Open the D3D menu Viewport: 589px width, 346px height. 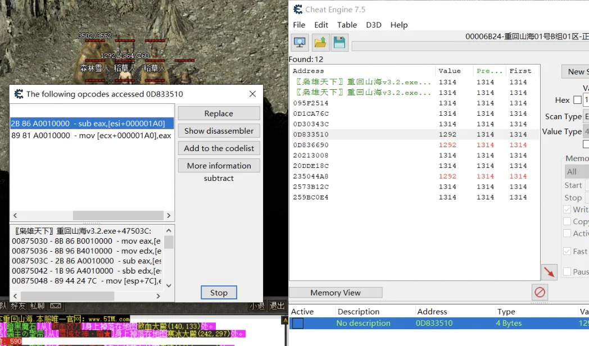point(374,25)
